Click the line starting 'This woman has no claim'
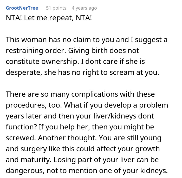This screenshot has width=182, height=178. pos(87,40)
